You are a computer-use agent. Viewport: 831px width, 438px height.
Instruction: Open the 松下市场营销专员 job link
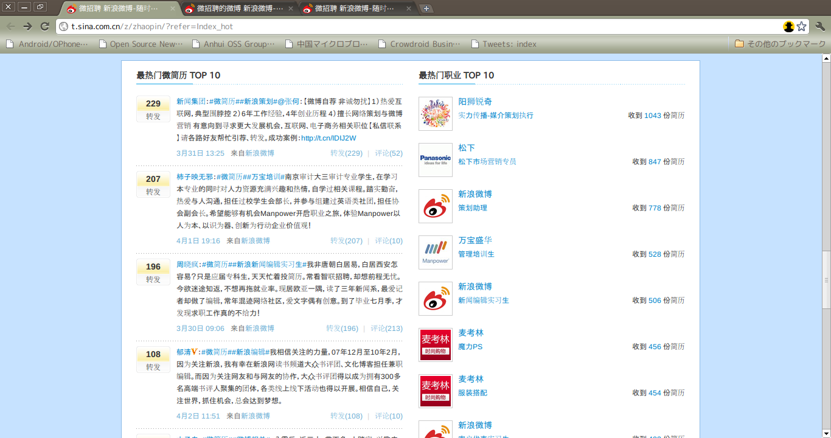tap(487, 162)
